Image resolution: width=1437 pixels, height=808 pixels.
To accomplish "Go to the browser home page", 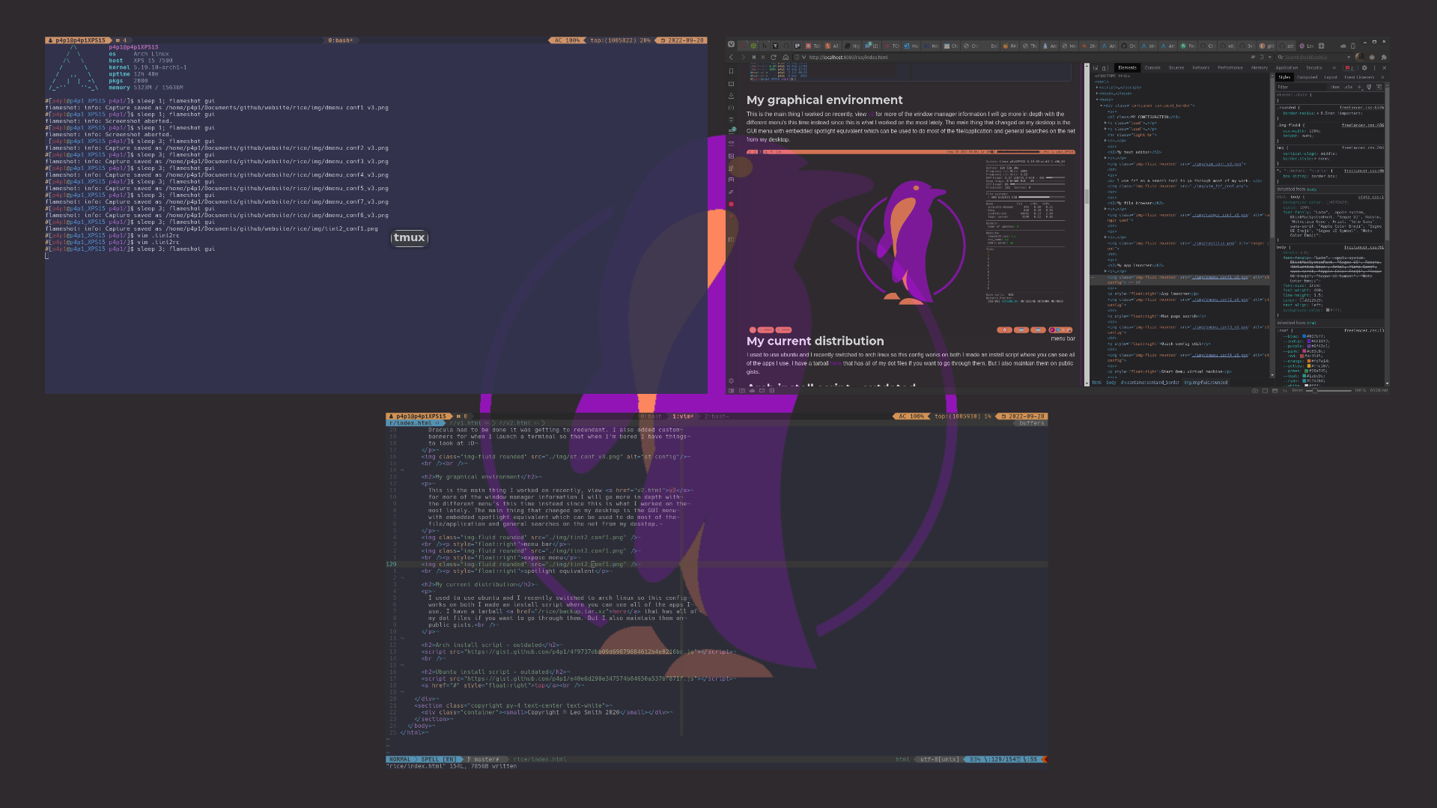I will (785, 57).
